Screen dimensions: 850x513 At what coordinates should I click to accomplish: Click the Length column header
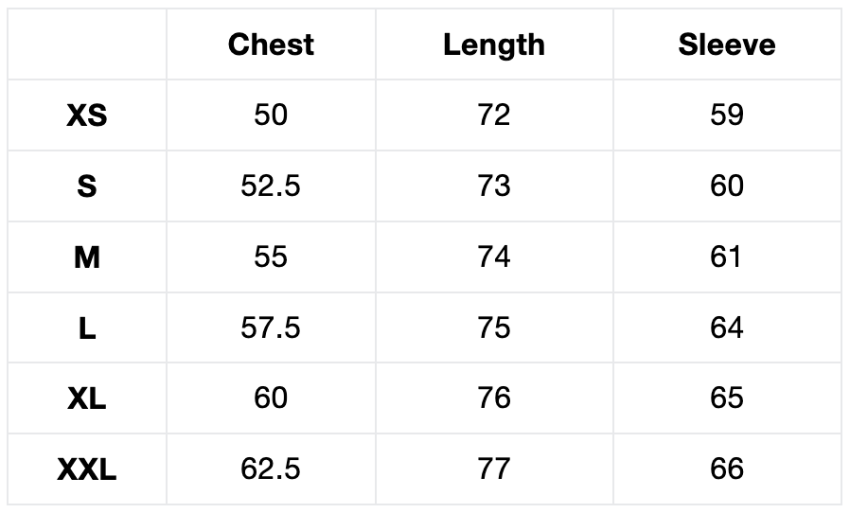[x=494, y=44]
